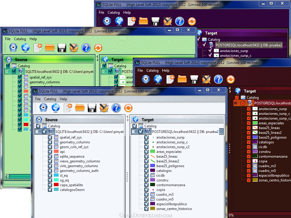Select the views_geometry_columns table in the front window
291x218 pixels.
[80, 161]
